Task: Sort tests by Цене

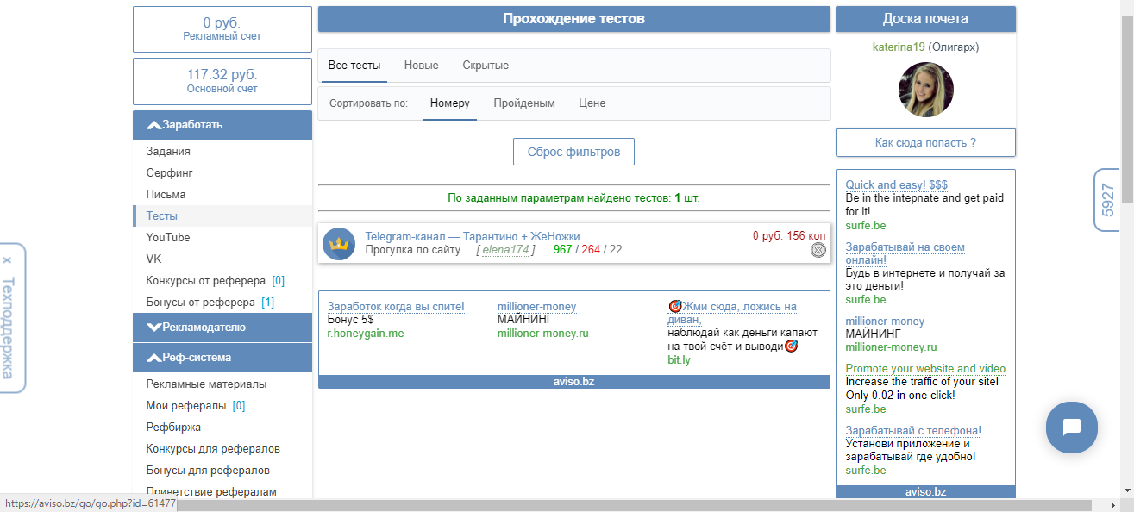Action: [x=592, y=103]
